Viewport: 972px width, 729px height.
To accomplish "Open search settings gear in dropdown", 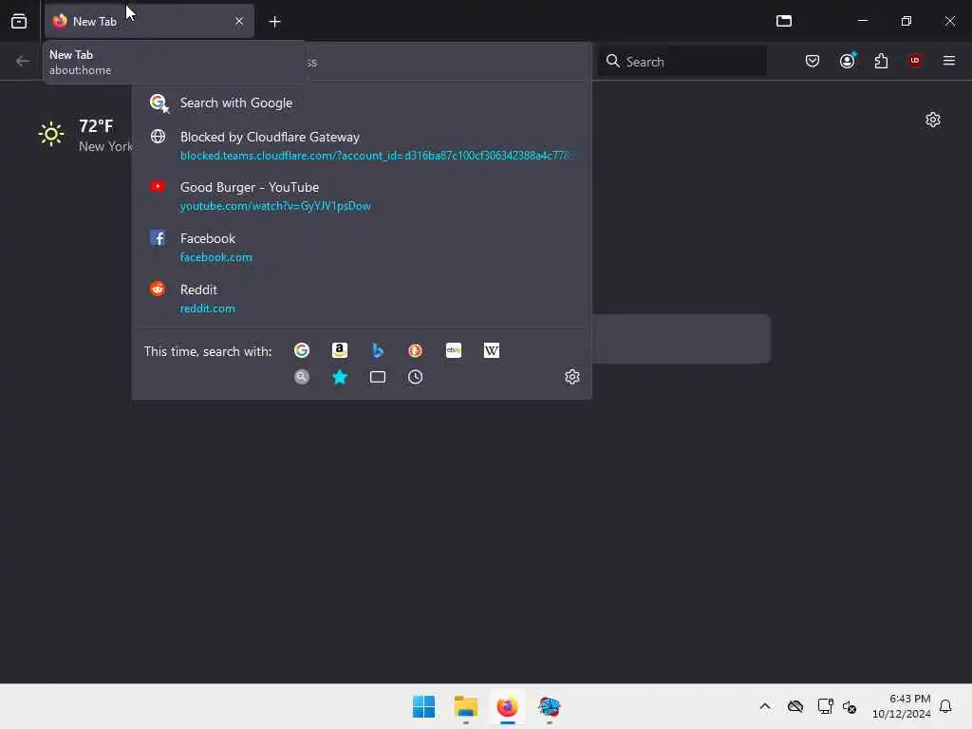I will [572, 377].
